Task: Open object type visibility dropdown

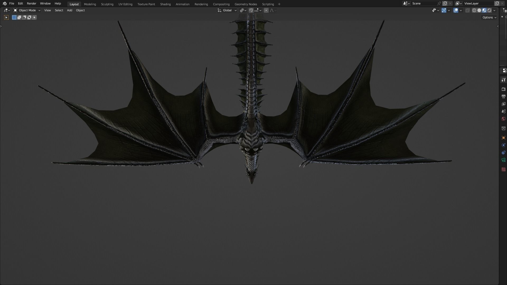Action: click(x=435, y=10)
